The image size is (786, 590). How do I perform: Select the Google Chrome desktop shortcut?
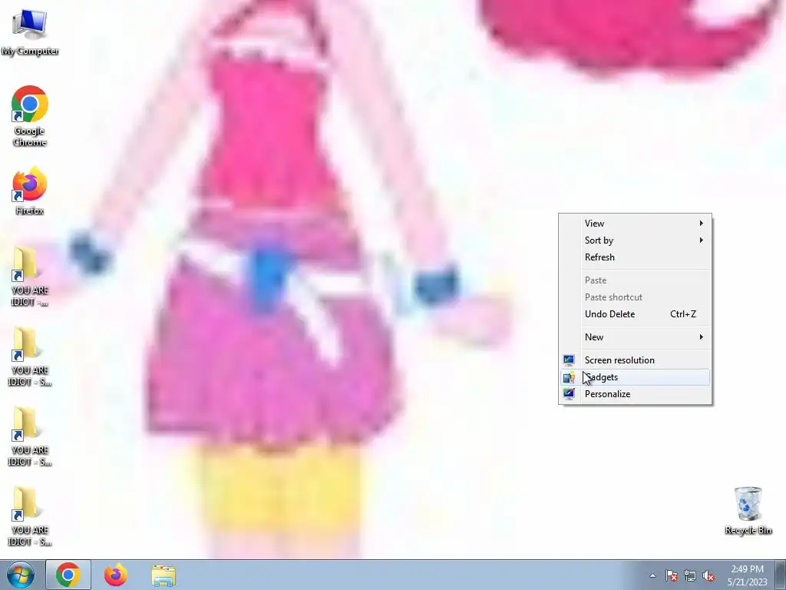click(30, 116)
